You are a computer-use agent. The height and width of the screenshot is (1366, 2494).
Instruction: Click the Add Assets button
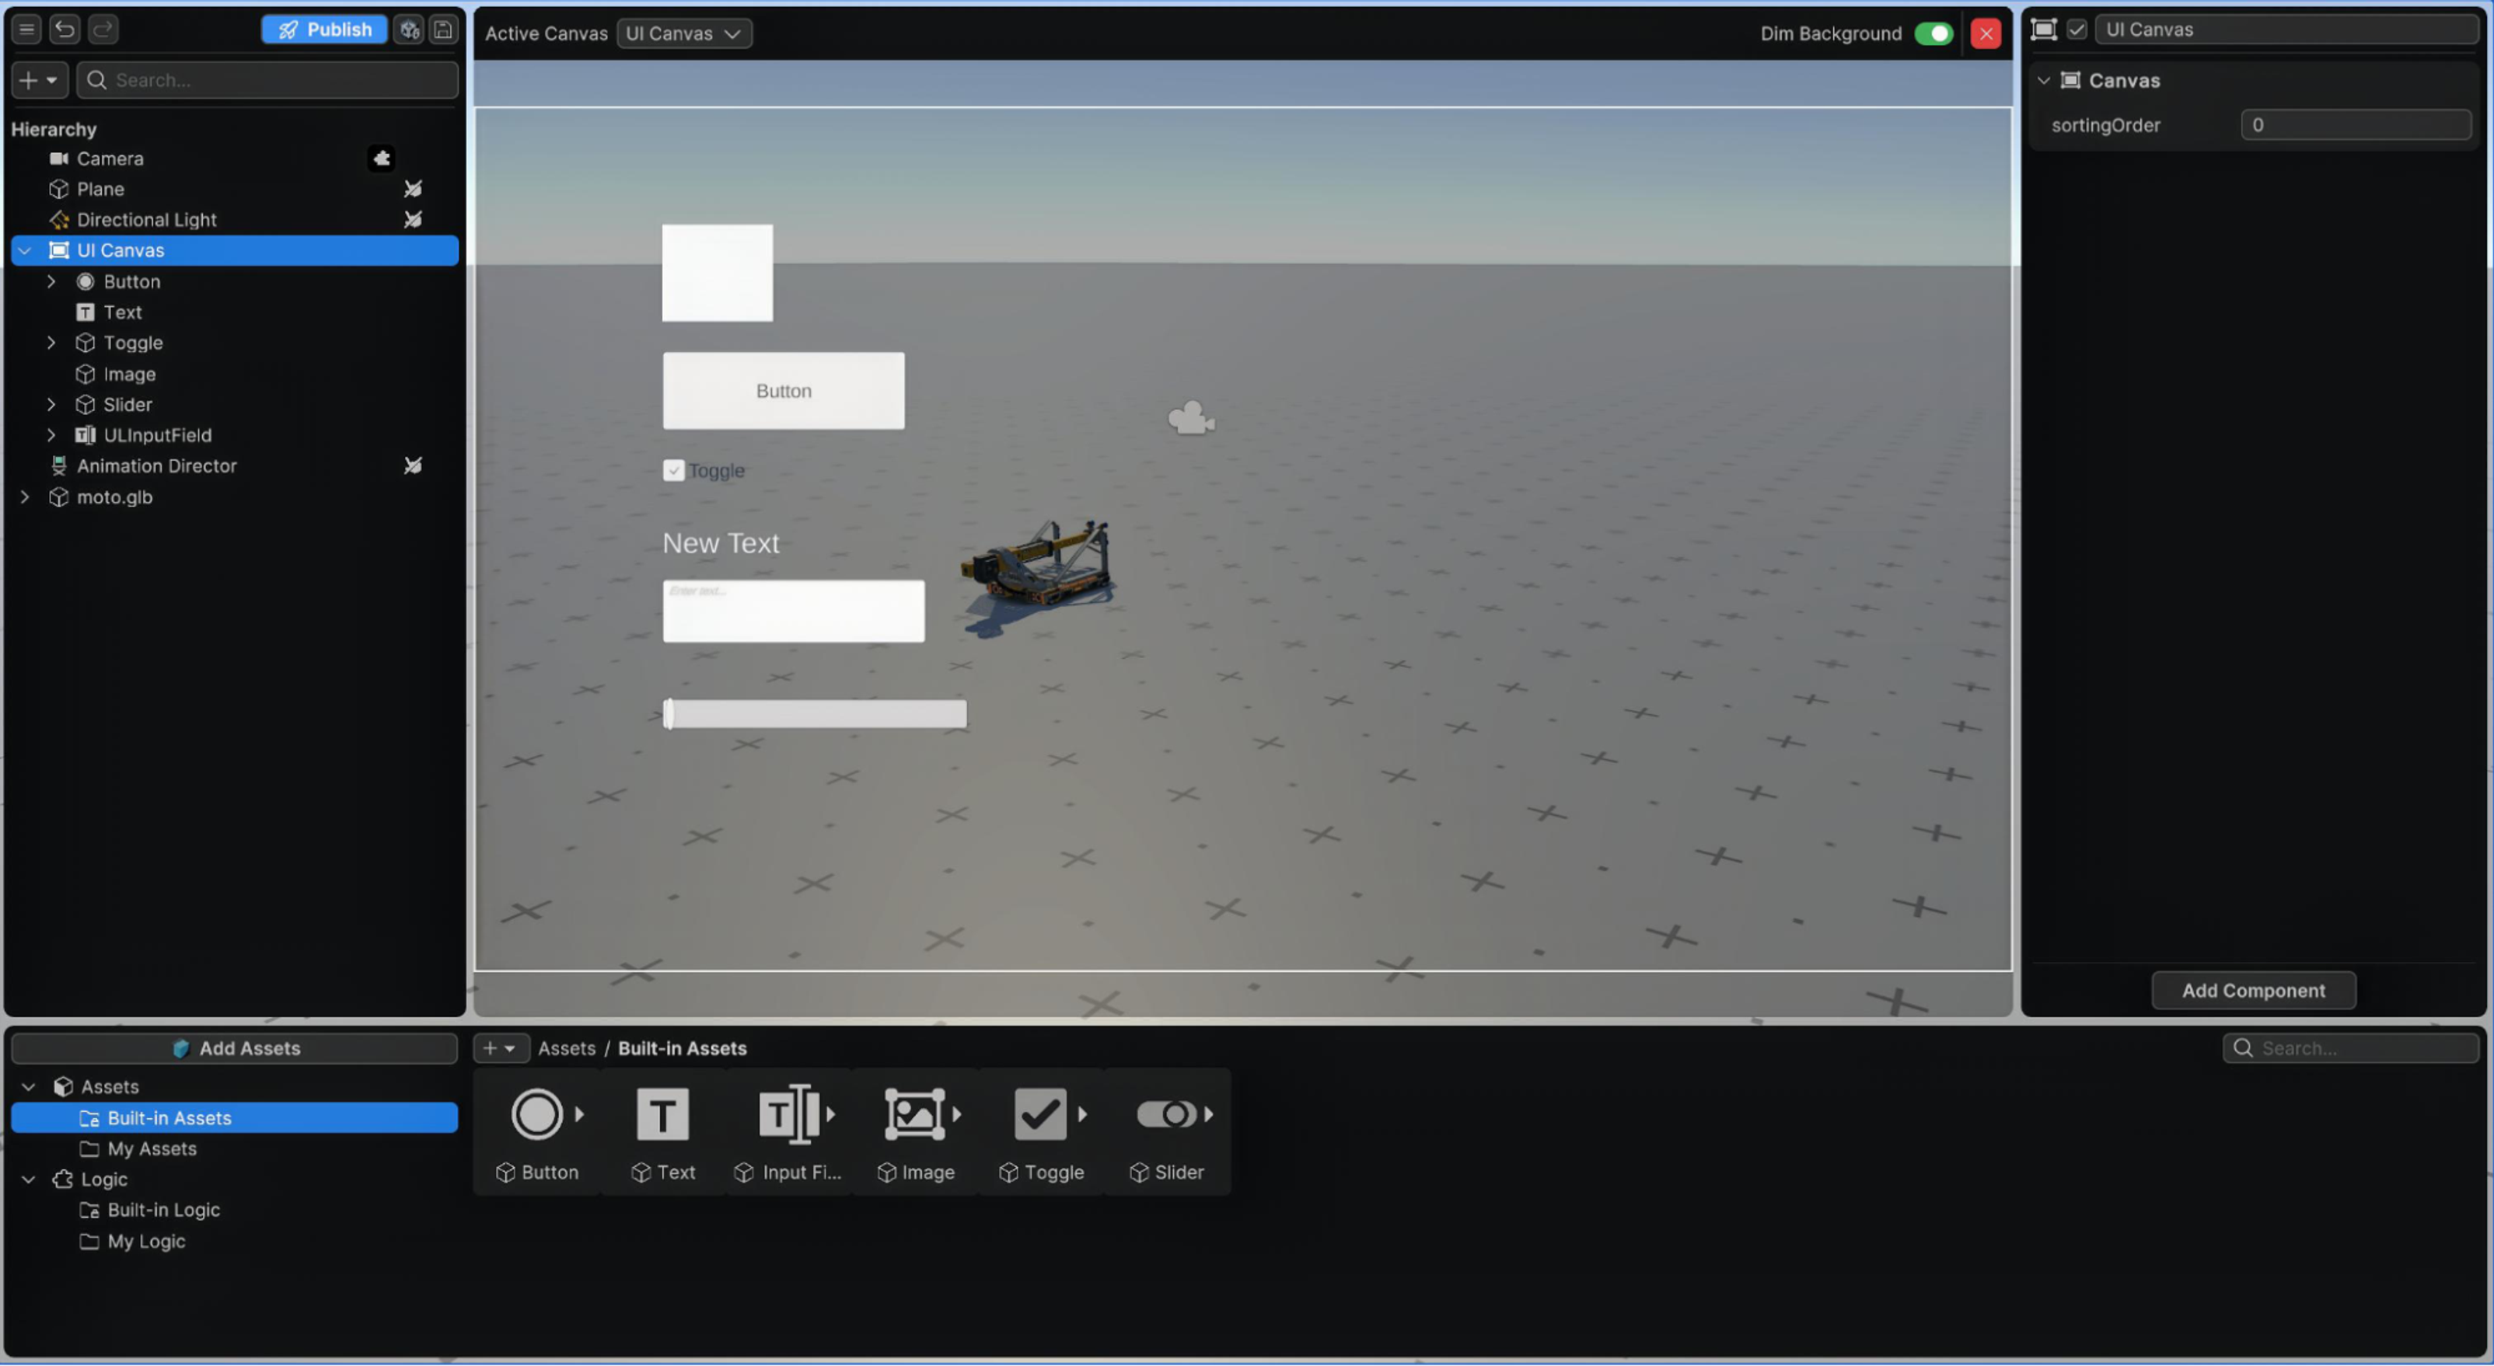[234, 1049]
